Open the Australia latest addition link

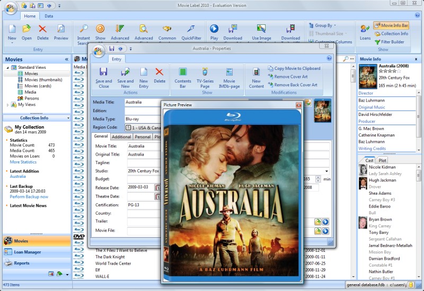pos(17,177)
